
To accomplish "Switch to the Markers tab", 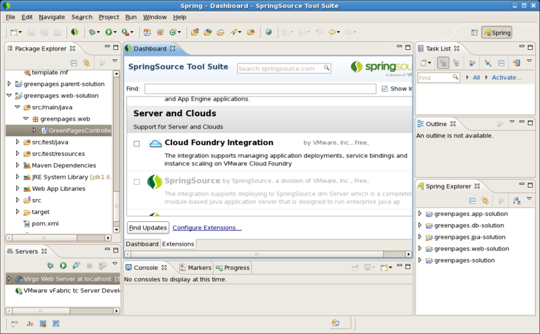I will [196, 268].
